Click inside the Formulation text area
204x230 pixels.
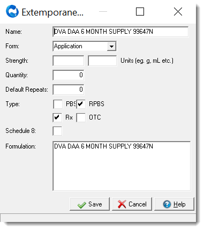[x=122, y=166]
